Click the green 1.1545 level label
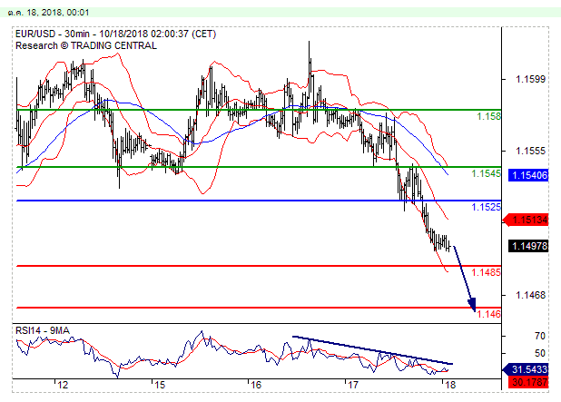 [x=486, y=173]
